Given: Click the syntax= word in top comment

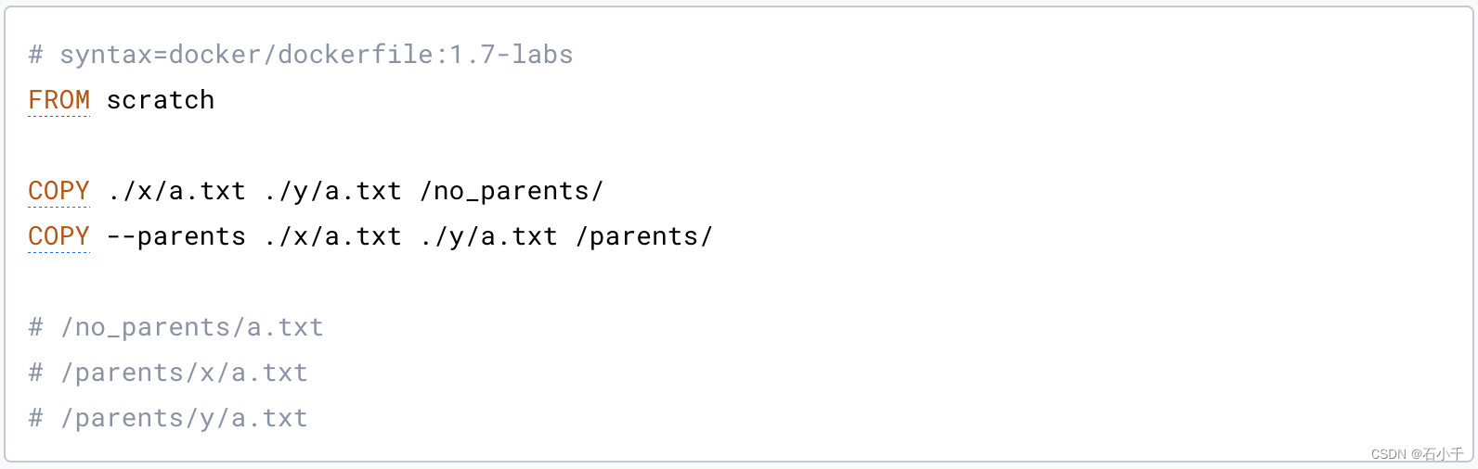Looking at the screenshot, I should 113,55.
